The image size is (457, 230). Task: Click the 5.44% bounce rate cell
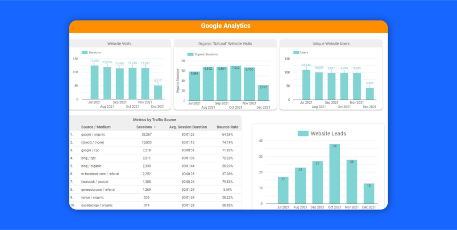coord(227,190)
